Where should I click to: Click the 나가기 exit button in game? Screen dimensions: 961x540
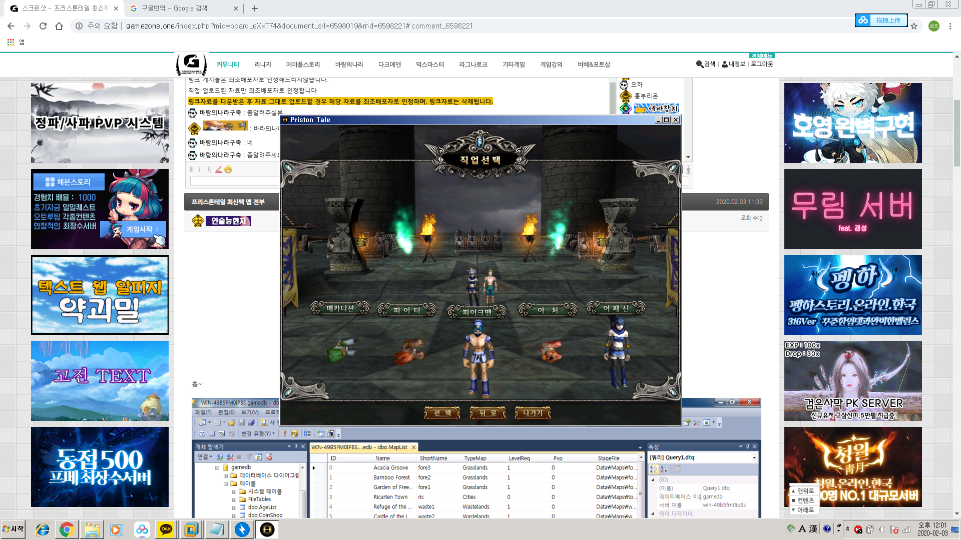[x=533, y=413]
